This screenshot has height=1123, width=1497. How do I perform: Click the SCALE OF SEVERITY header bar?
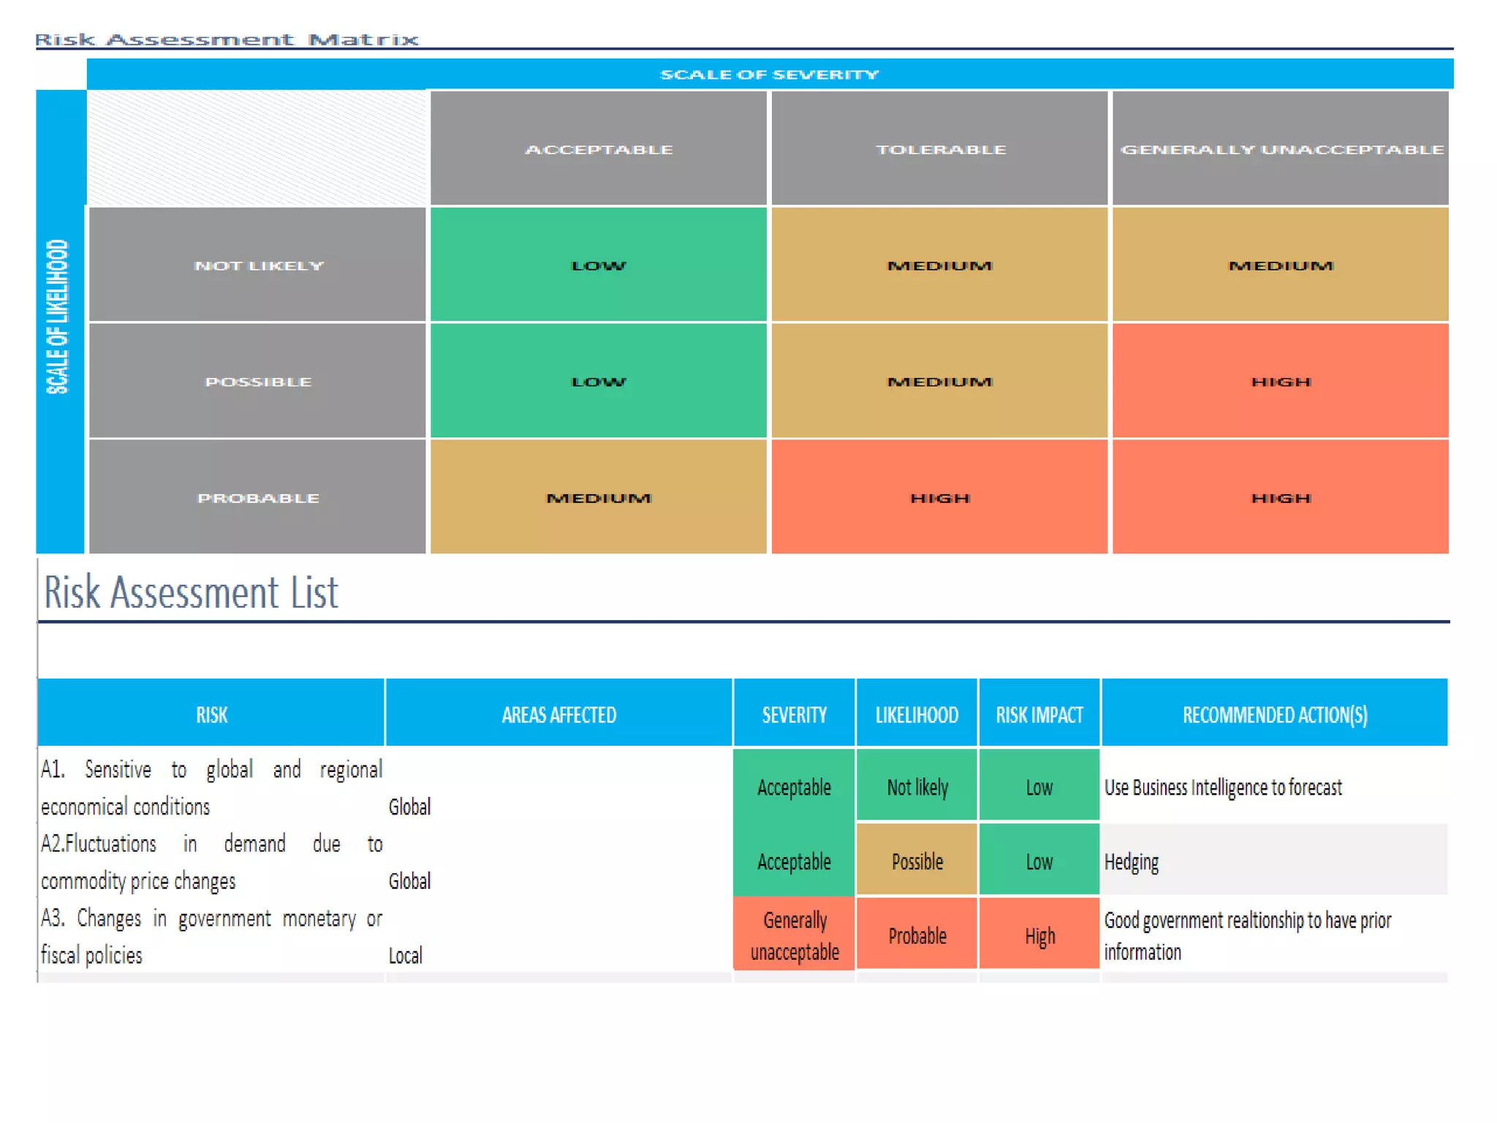click(769, 75)
